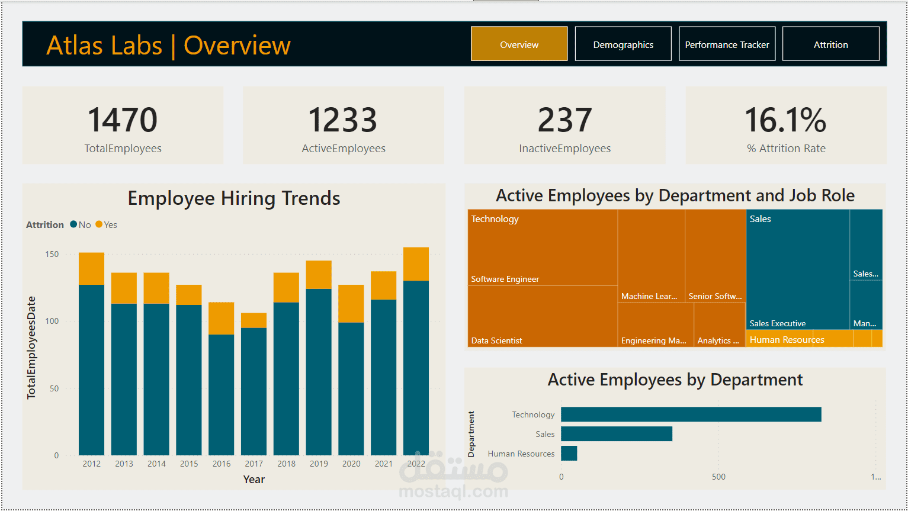908x511 pixels.
Task: Select the orange 2014 attrition segment
Action: (x=156, y=288)
